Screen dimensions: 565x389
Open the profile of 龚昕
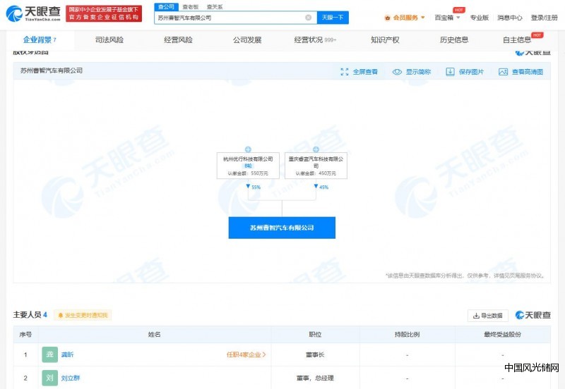(67, 354)
